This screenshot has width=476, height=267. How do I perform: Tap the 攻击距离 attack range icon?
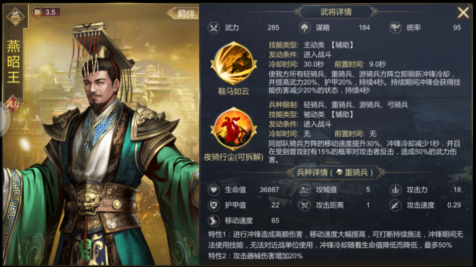click(x=304, y=205)
